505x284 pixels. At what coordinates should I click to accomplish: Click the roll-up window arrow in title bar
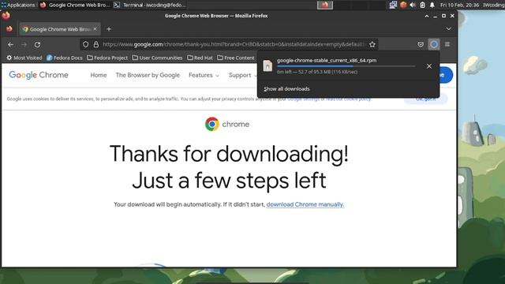pos(427,16)
